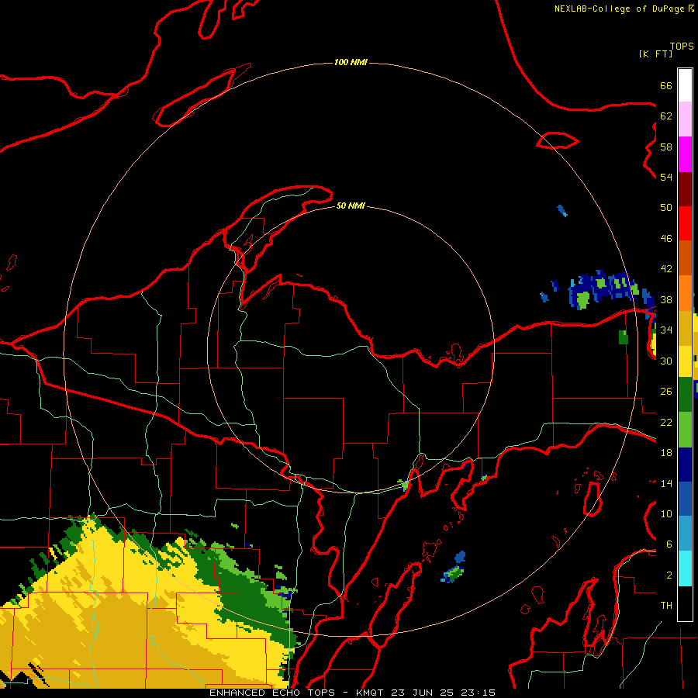Select the navy legend swatch between 14 and 18
698x698 pixels.
pos(685,465)
